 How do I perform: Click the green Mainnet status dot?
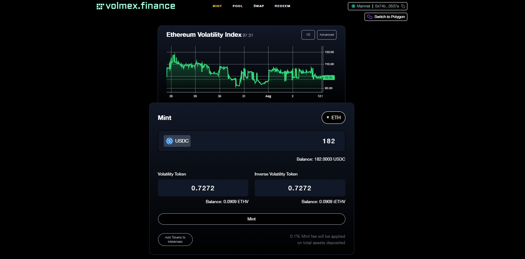(x=353, y=6)
